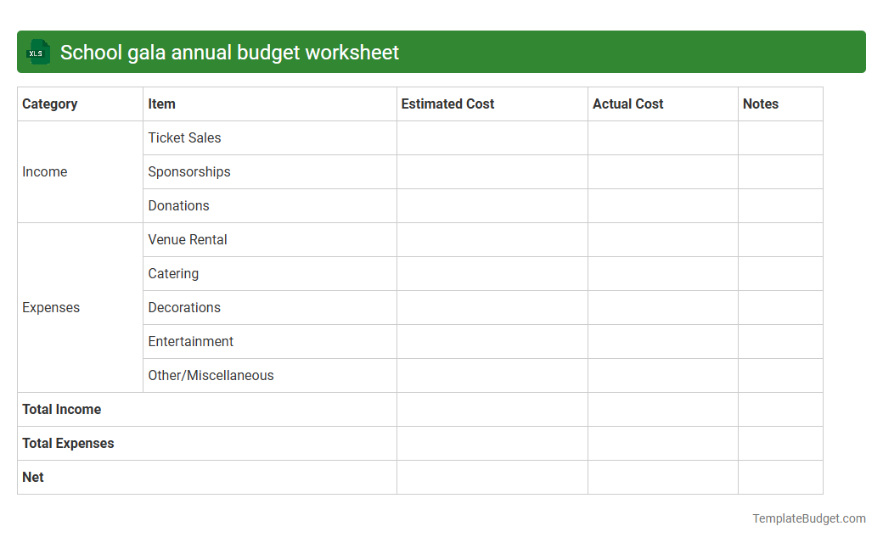Select the Venue Rental item cell
This screenshot has height=543, width=883.
[188, 239]
